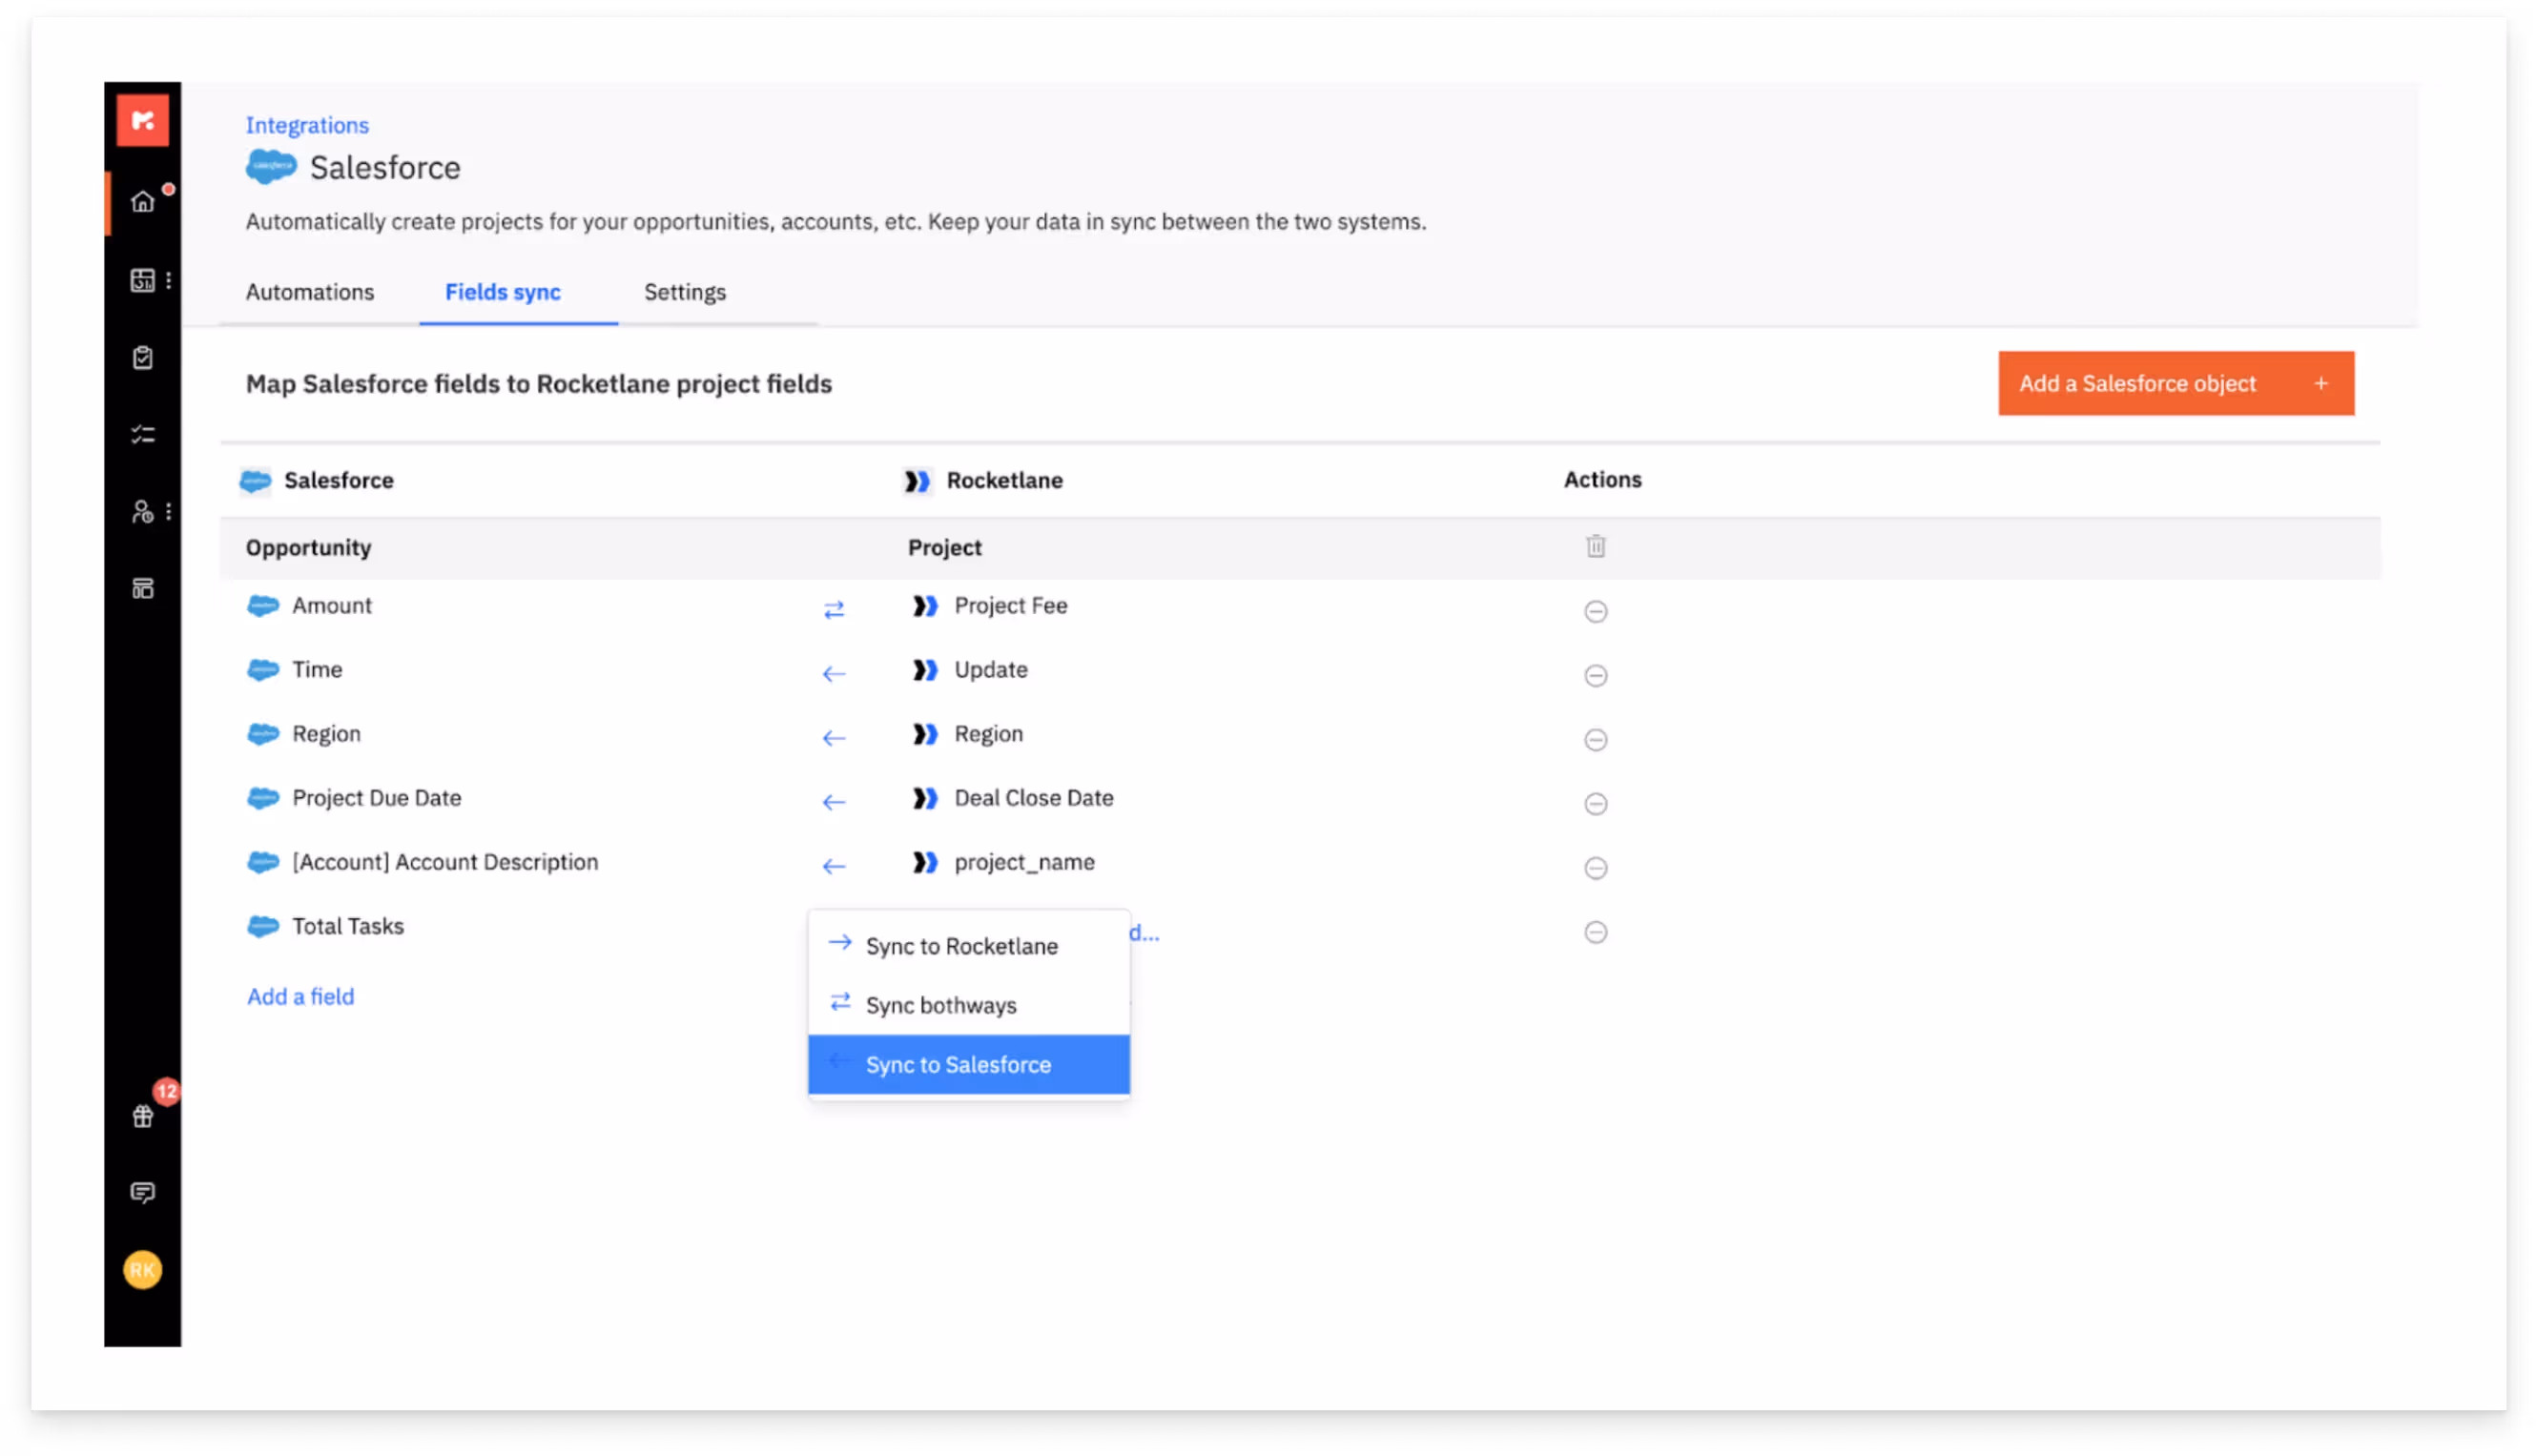The width and height of the screenshot is (2537, 1456).
Task: Click the Project Fee field
Action: (x=1010, y=605)
